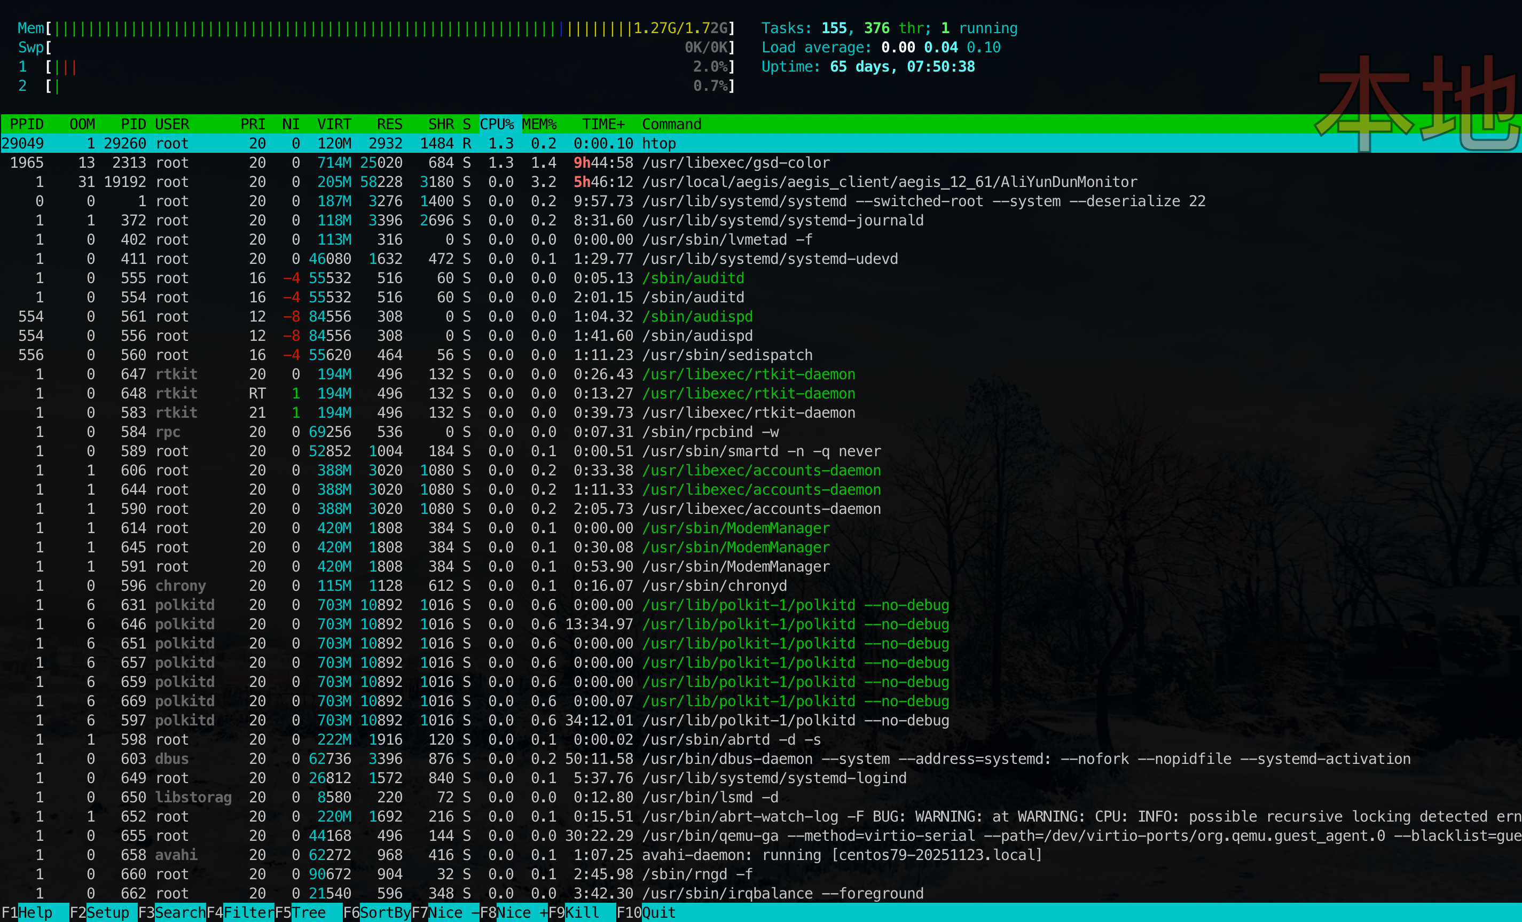This screenshot has height=922, width=1522.
Task: Select the /sbin/rpcbind -w row
Action: [x=761, y=431]
